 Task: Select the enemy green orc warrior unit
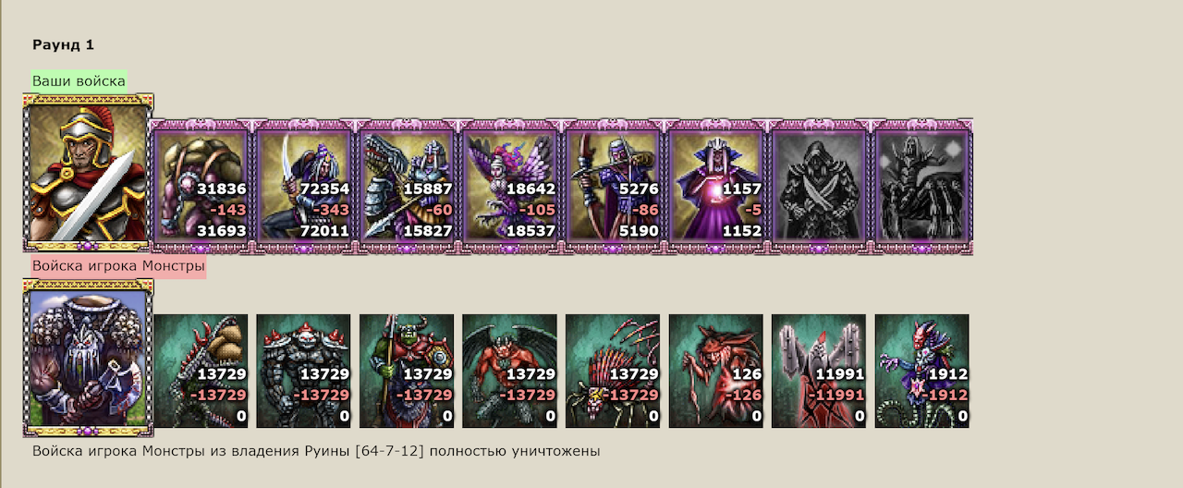click(x=408, y=371)
